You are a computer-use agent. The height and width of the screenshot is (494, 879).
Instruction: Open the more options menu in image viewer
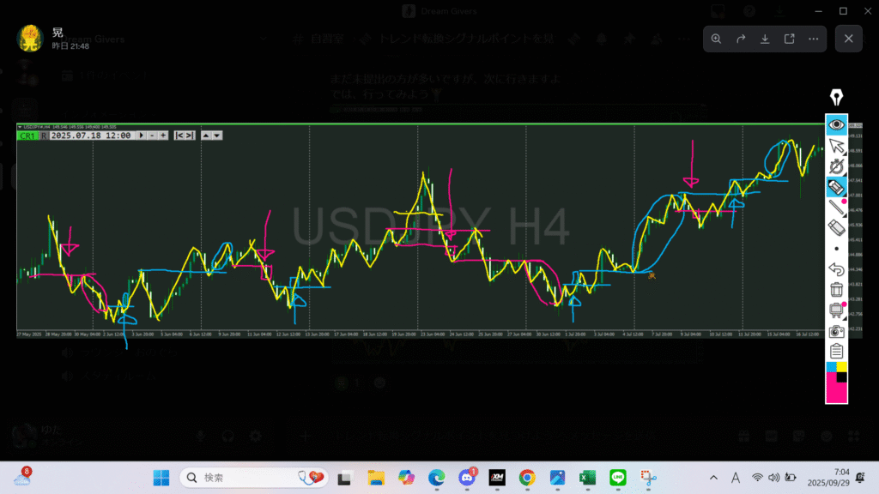coord(813,39)
